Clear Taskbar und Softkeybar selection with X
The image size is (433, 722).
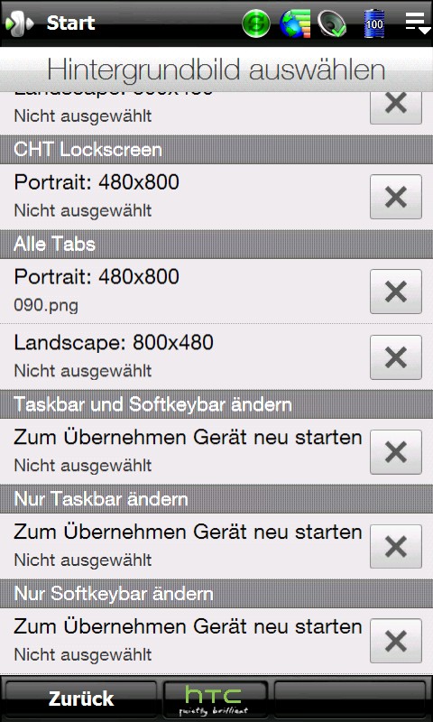point(396,452)
